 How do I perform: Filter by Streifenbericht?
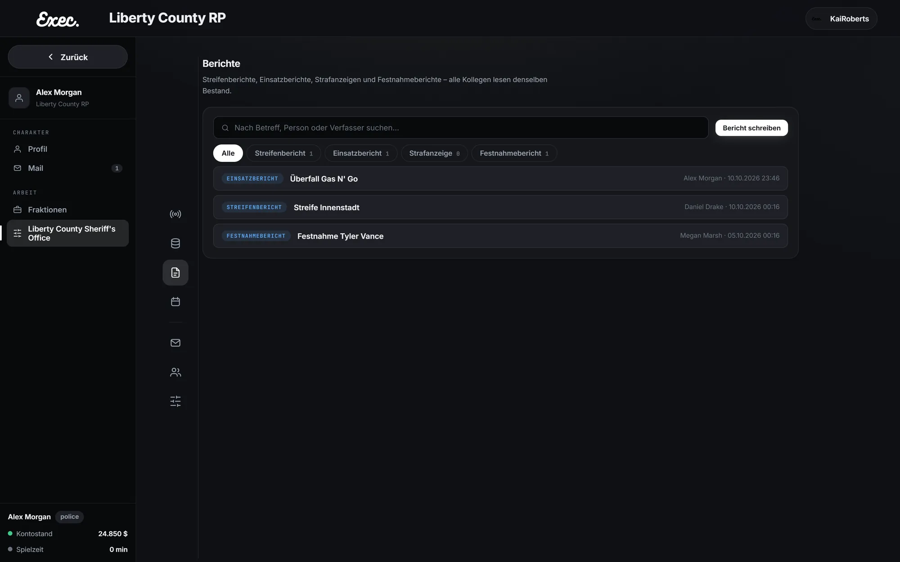coord(283,153)
